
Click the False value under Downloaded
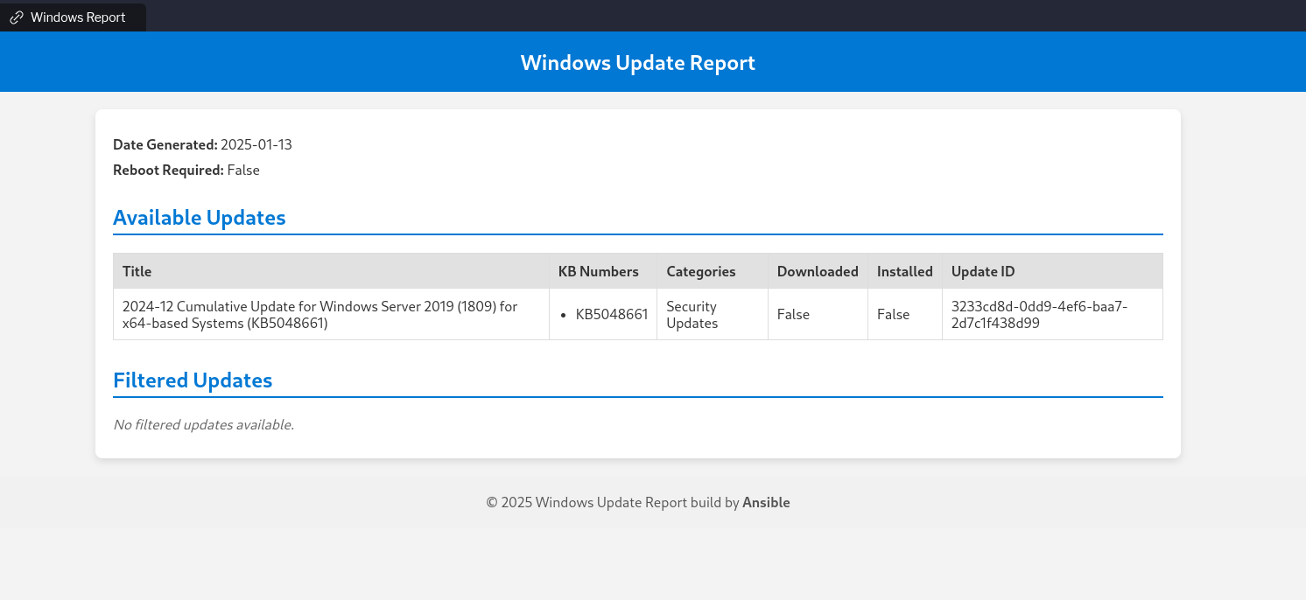coord(793,315)
